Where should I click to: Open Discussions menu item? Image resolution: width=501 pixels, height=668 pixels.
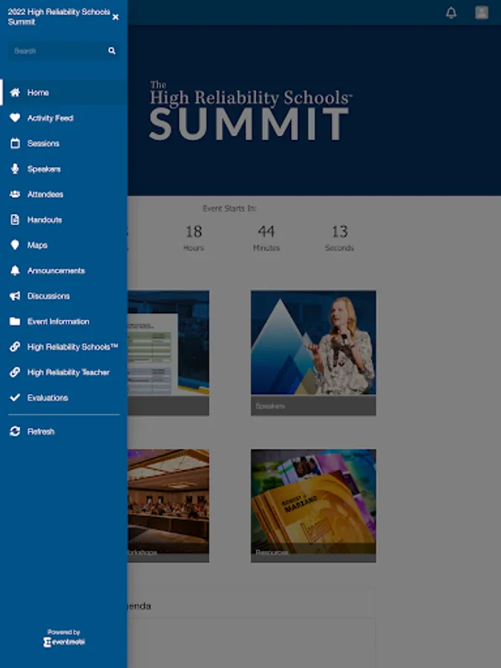click(x=64, y=295)
